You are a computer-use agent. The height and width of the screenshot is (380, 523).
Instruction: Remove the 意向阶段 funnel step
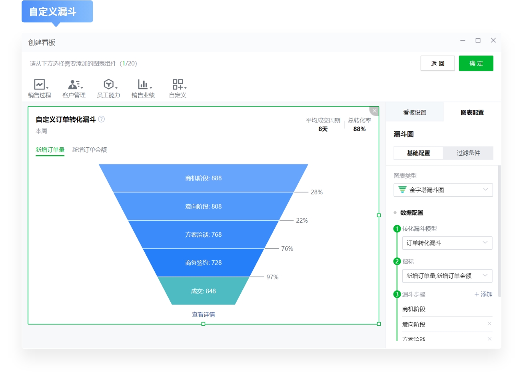[x=489, y=324]
